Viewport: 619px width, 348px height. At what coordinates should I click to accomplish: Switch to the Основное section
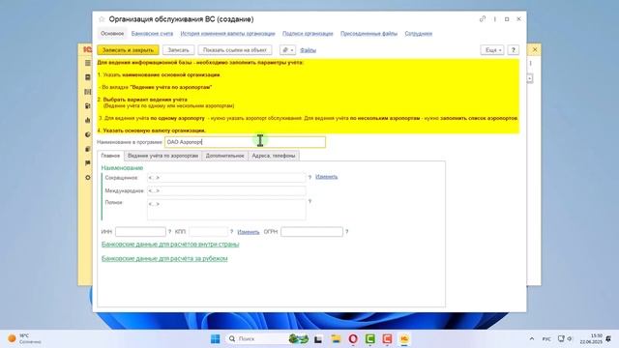(x=112, y=34)
